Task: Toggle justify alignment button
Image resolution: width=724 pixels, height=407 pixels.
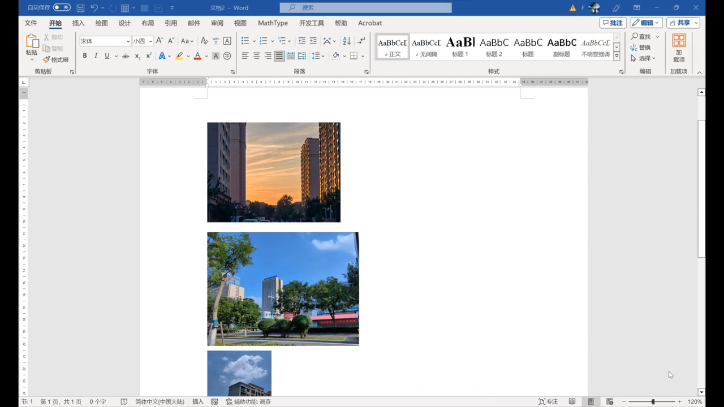Action: click(279, 56)
